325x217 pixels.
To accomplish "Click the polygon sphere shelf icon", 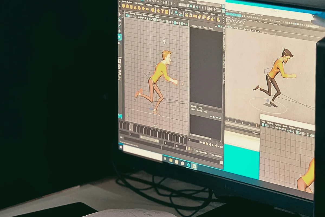I will [x=123, y=6].
